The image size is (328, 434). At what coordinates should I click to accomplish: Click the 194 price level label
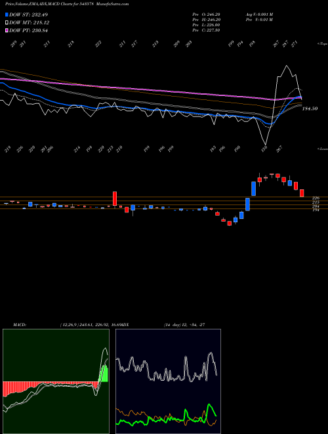pyautogui.click(x=316, y=210)
